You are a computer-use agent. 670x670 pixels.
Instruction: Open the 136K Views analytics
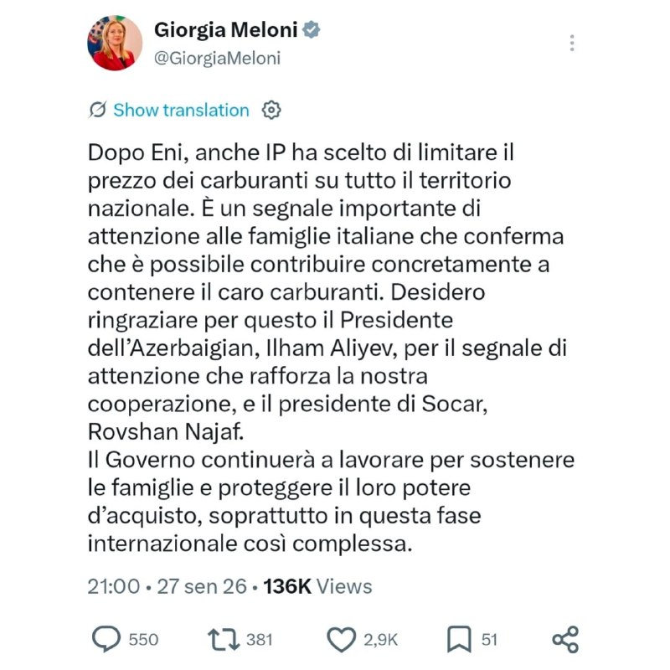(317, 586)
